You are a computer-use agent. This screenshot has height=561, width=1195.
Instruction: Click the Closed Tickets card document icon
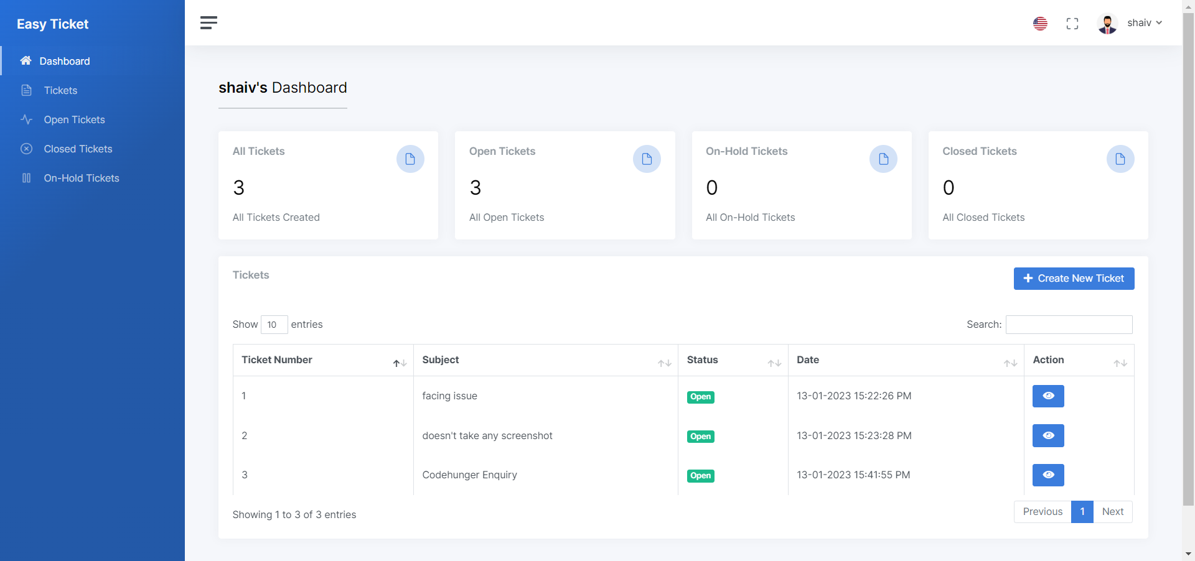[x=1120, y=159]
